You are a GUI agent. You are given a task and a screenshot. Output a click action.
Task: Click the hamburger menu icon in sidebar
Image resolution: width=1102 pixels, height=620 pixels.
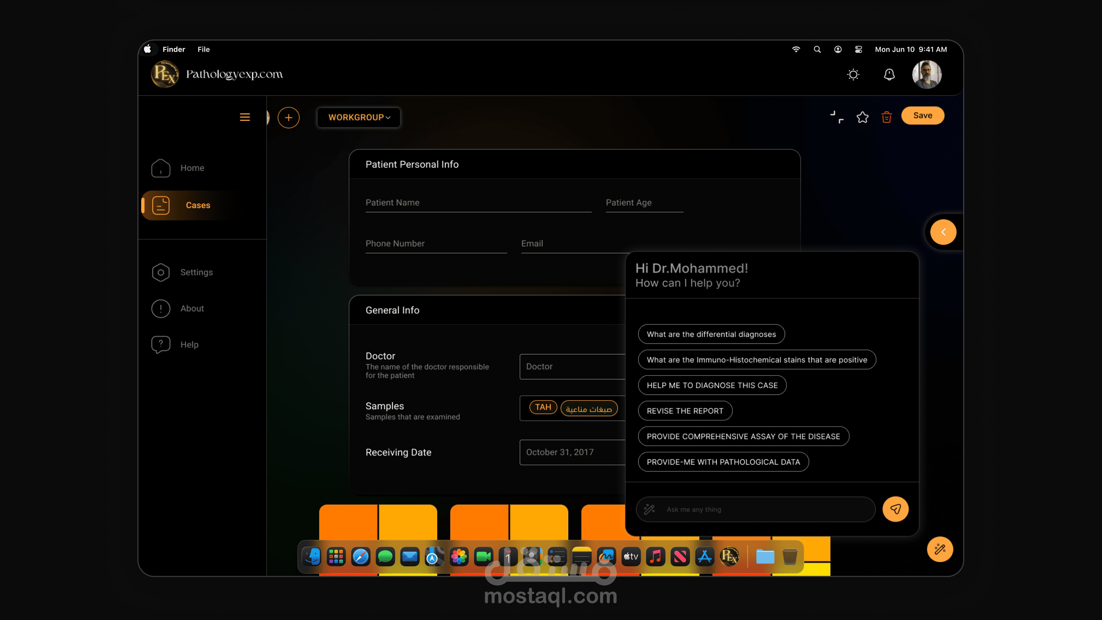(245, 117)
